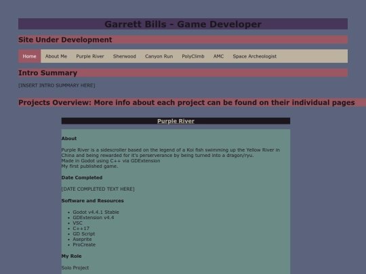Go to the About Me page
This screenshot has width=366, height=274.
pos(56,56)
